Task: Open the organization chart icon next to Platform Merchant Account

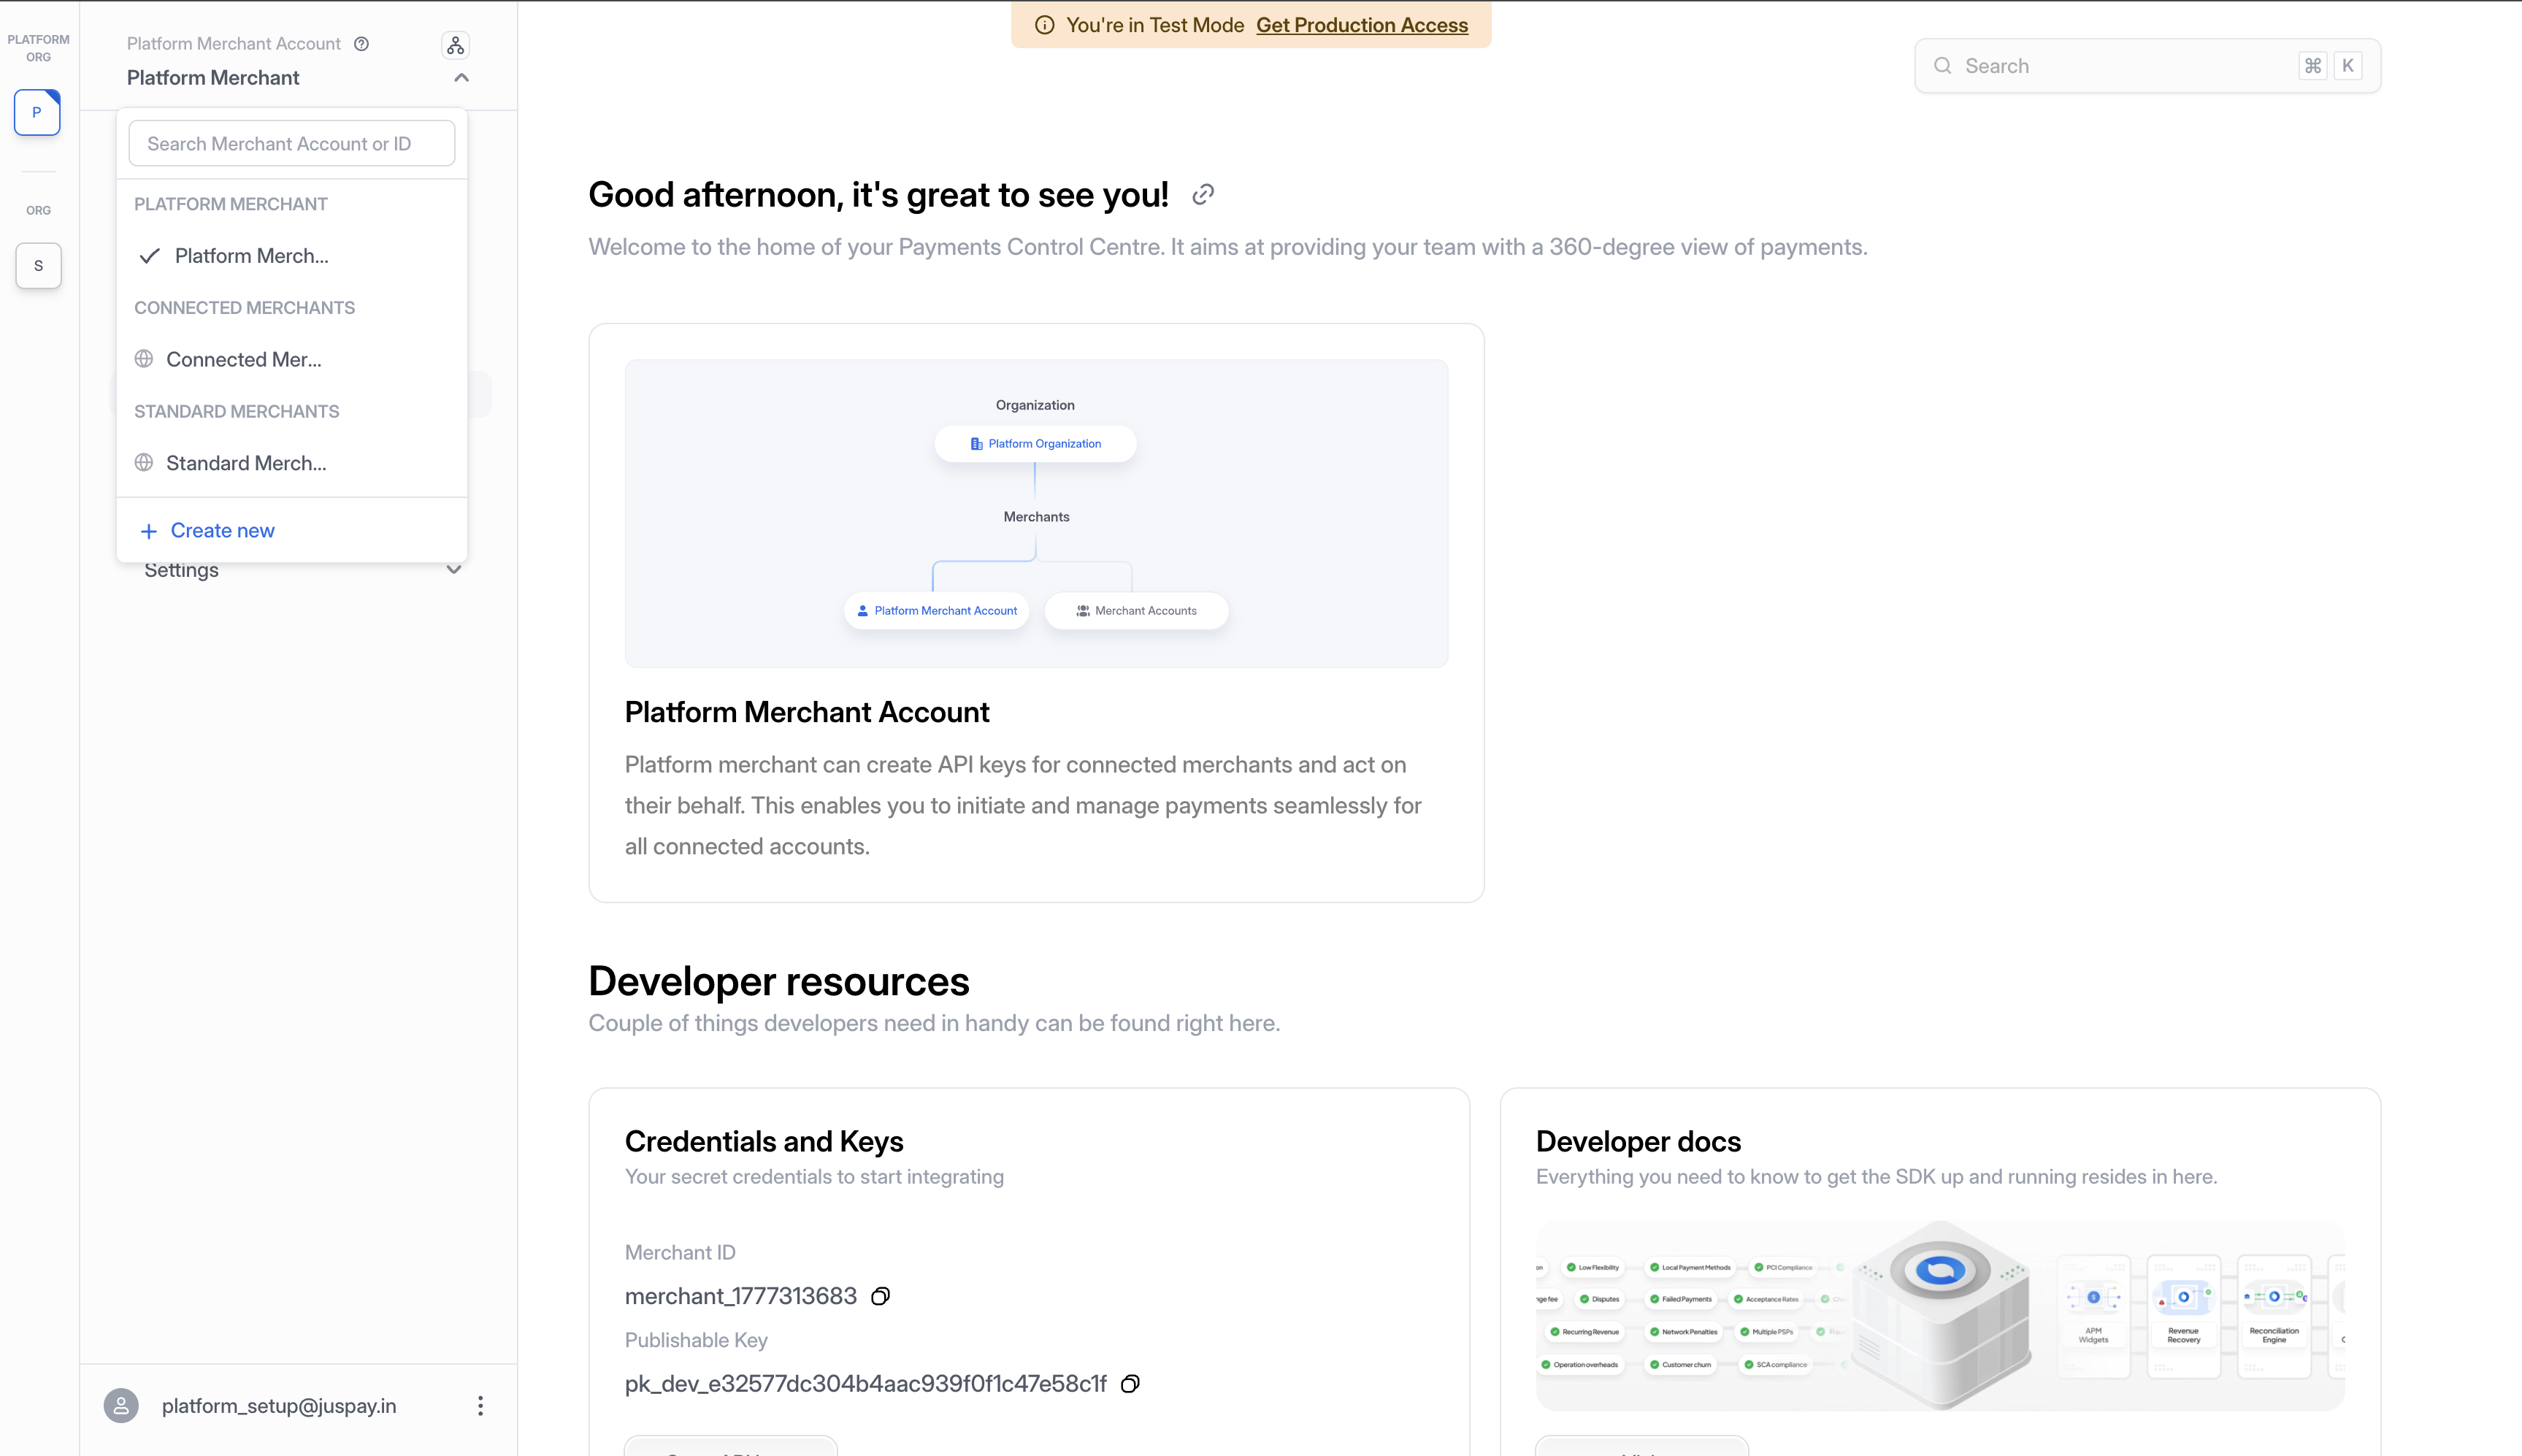Action: pyautogui.click(x=455, y=45)
